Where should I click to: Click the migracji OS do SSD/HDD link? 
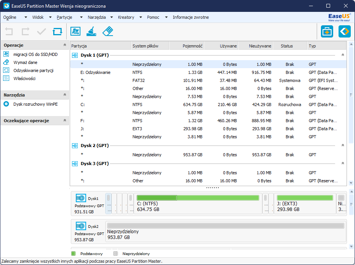(x=36, y=54)
